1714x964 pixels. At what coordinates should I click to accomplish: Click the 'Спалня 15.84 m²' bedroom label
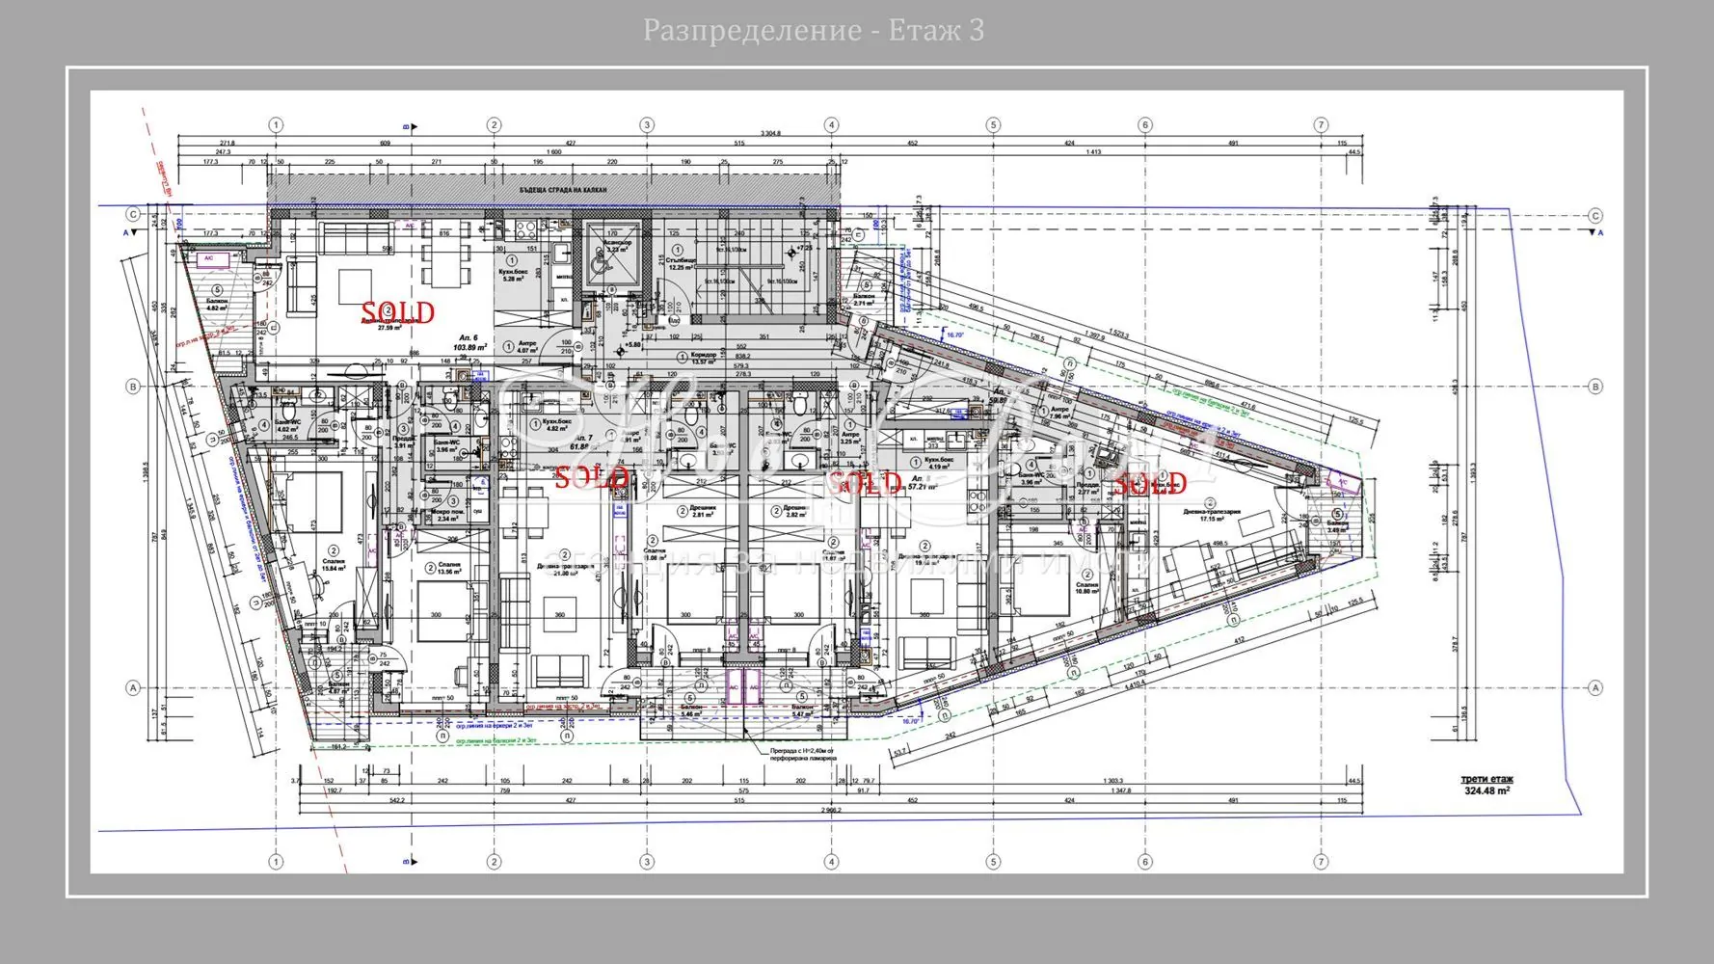[x=333, y=565]
